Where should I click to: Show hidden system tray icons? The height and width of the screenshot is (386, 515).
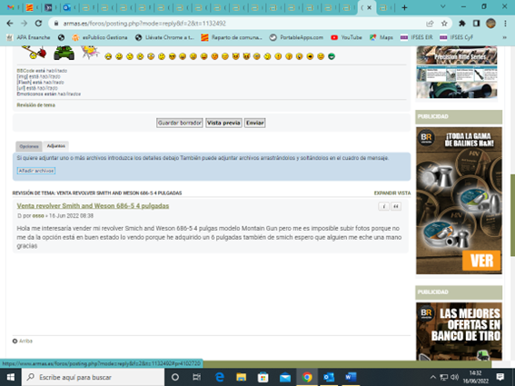click(x=433, y=377)
